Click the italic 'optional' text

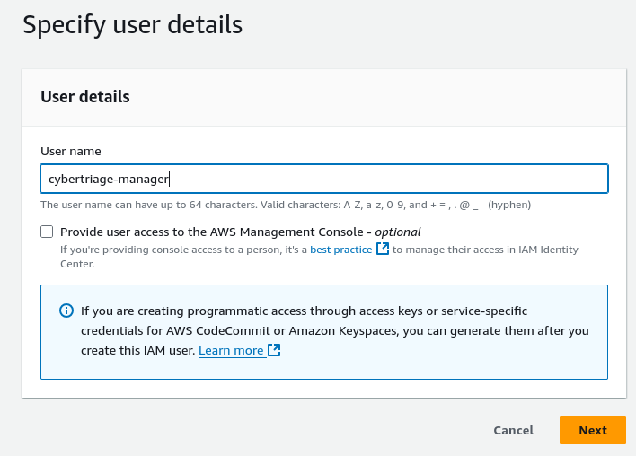tap(397, 232)
